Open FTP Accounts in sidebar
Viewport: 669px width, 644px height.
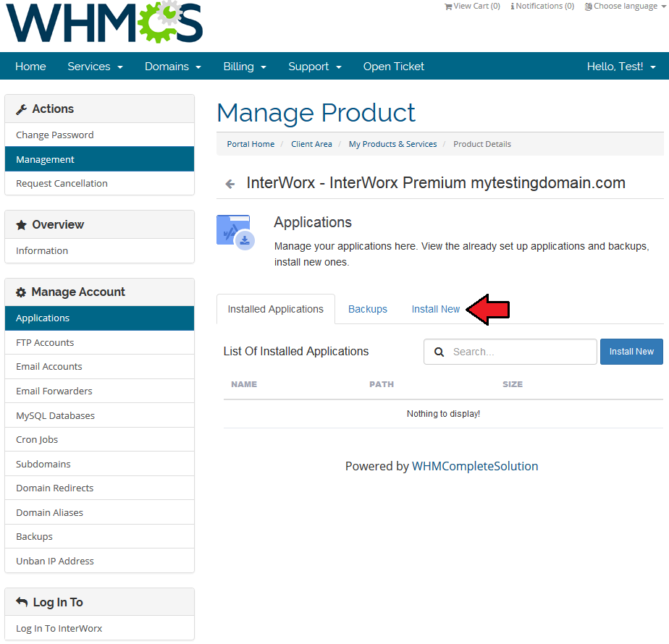point(99,342)
